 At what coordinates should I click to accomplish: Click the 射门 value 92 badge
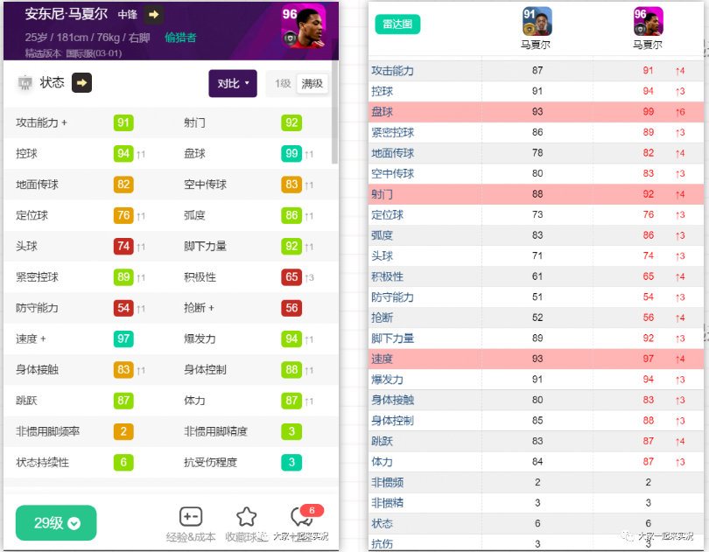(291, 122)
